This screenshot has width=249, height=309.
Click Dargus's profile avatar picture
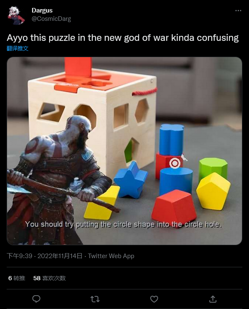[x=16, y=15]
